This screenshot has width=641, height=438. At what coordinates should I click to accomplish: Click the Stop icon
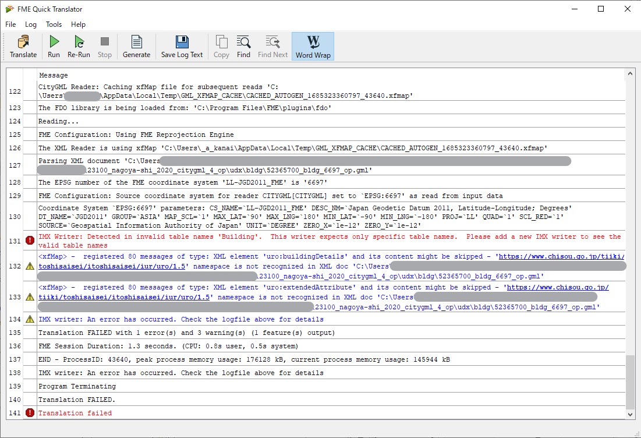[x=105, y=45]
